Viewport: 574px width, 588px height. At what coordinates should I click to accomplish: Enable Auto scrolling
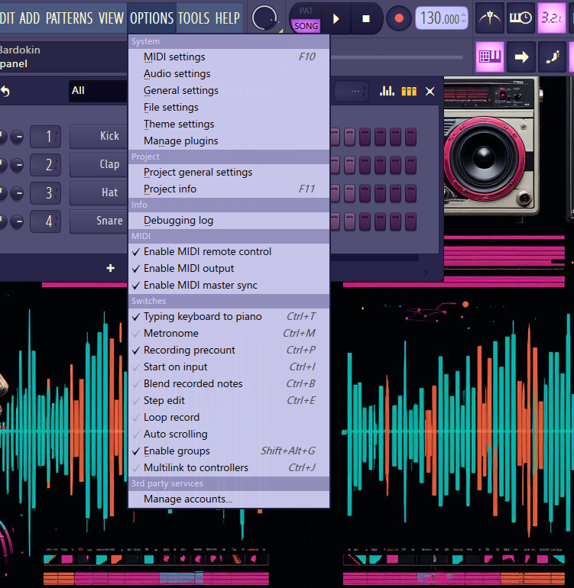(x=229, y=435)
